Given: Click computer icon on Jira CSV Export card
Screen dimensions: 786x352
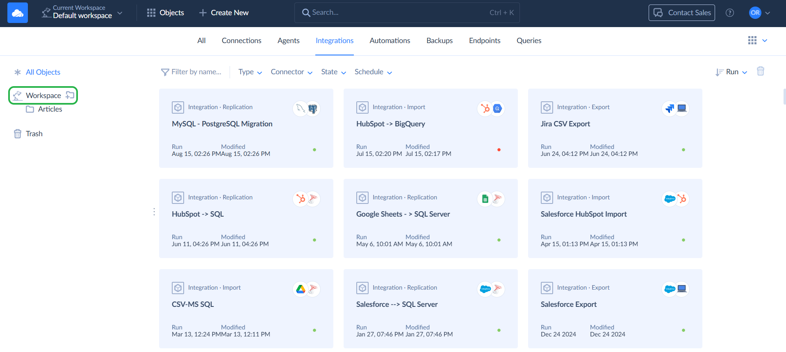Looking at the screenshot, I should (682, 108).
